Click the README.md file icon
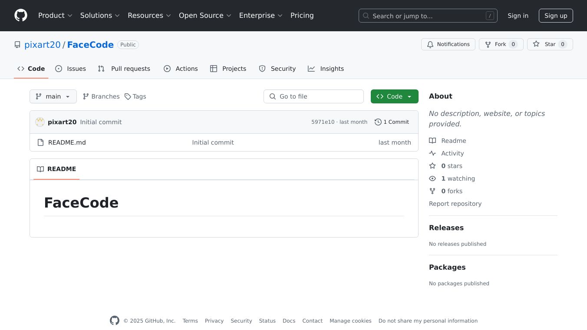The height and width of the screenshot is (330, 587). click(x=40, y=142)
